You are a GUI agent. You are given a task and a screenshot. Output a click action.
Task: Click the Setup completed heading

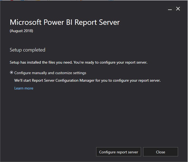pyautogui.click(x=28, y=50)
